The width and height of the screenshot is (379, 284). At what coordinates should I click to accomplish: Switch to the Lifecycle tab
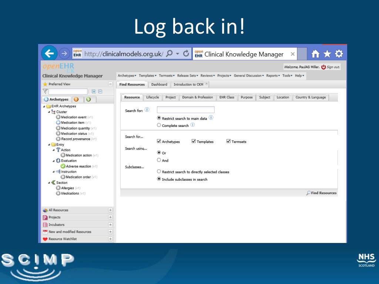[x=152, y=97]
